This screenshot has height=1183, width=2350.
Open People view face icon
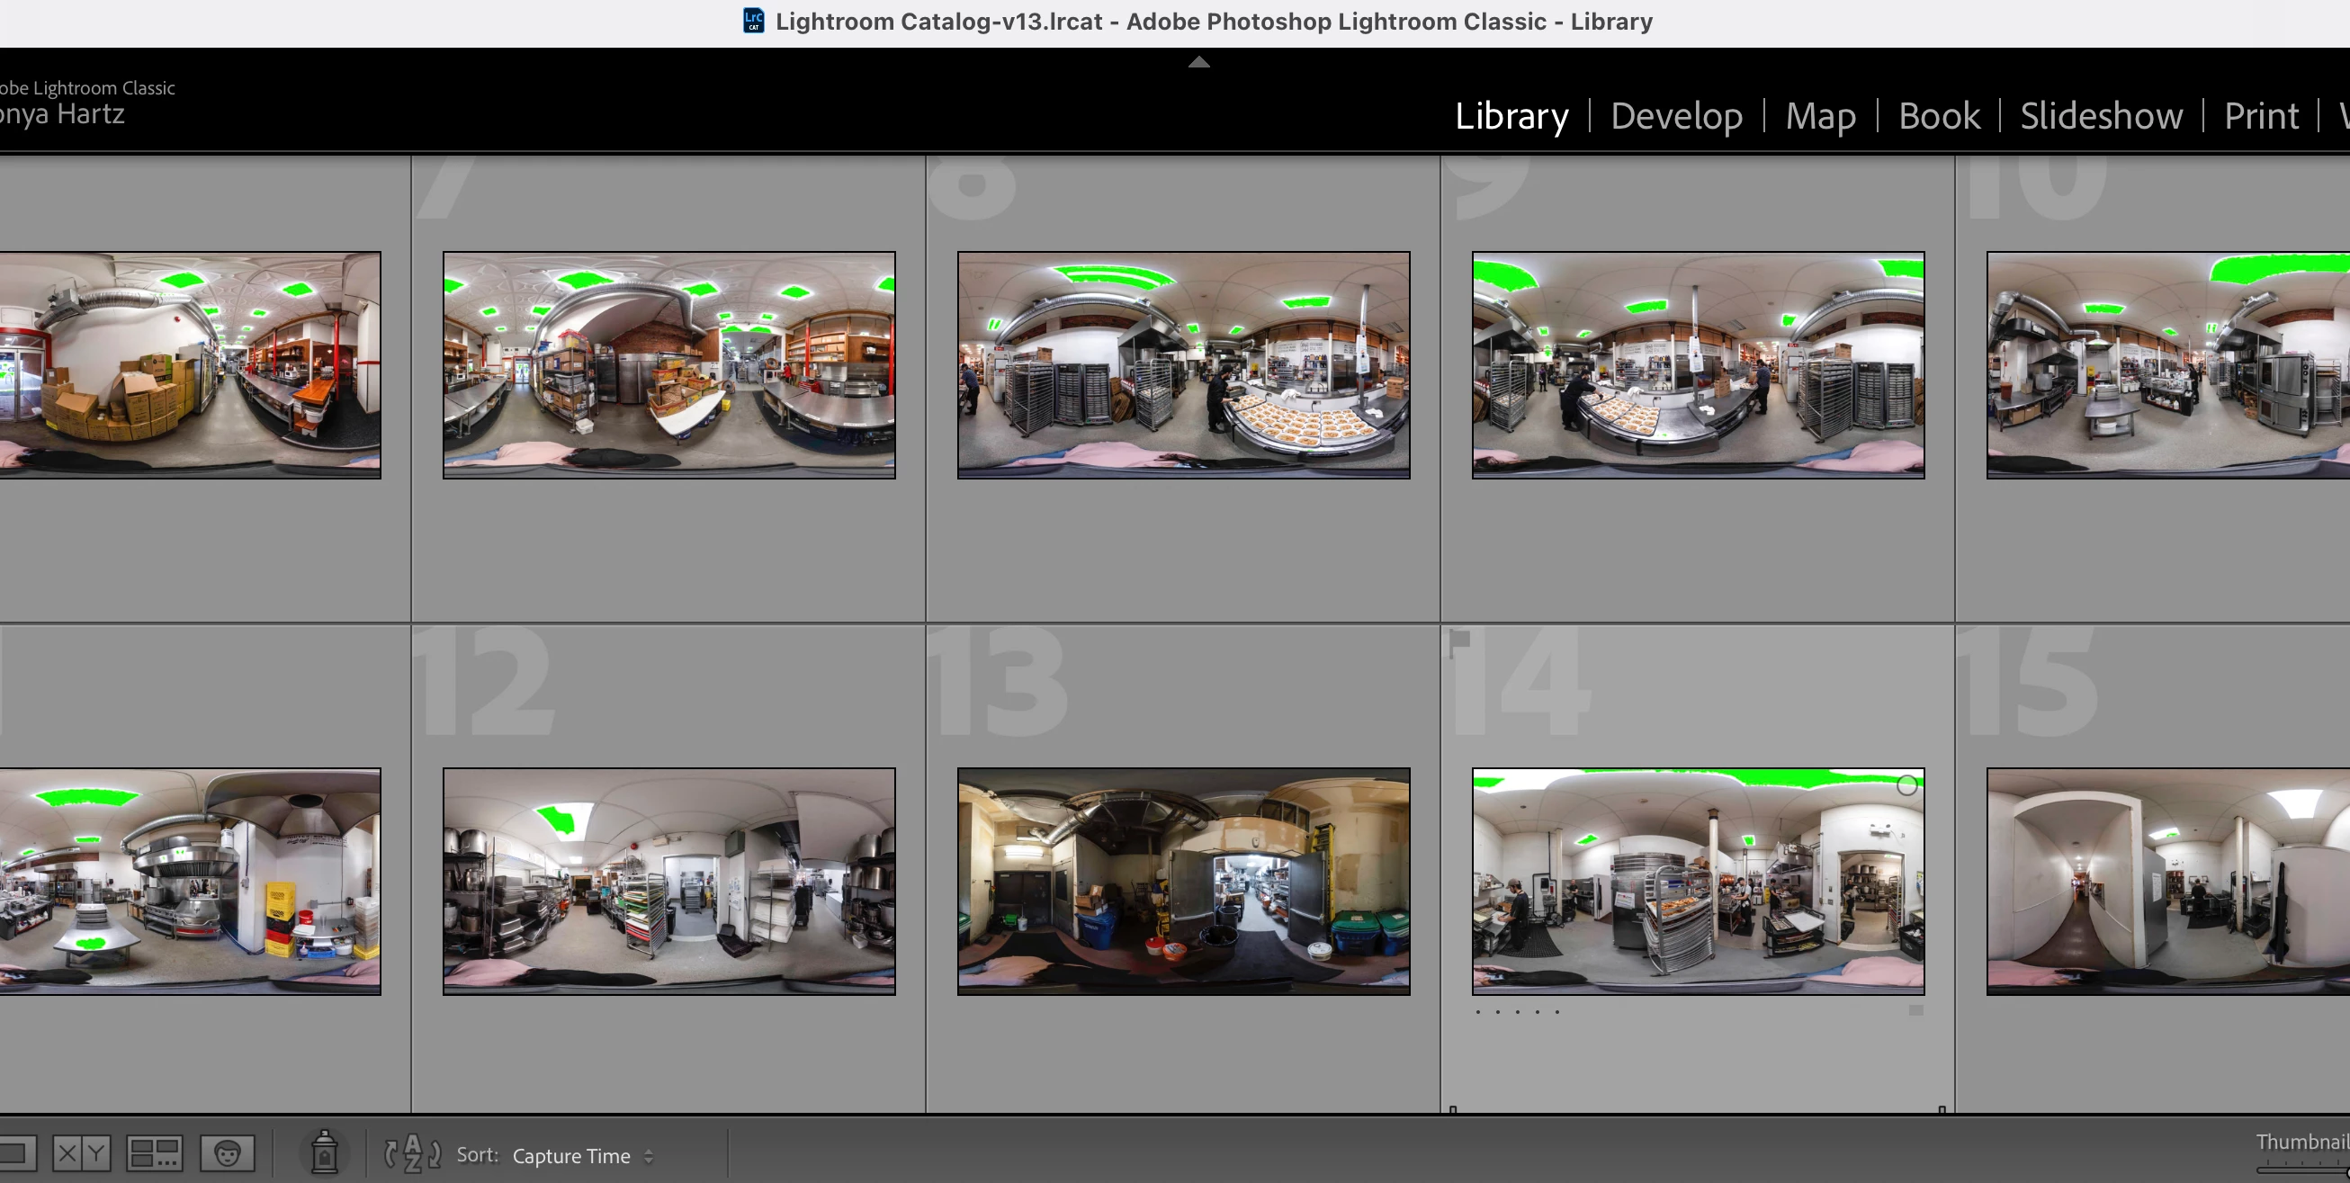point(227,1153)
